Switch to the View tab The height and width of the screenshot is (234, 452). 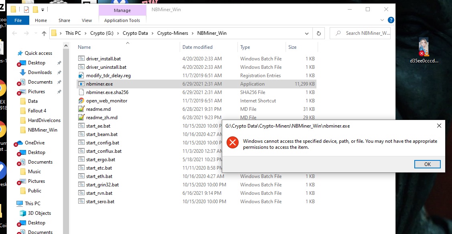tap(86, 20)
